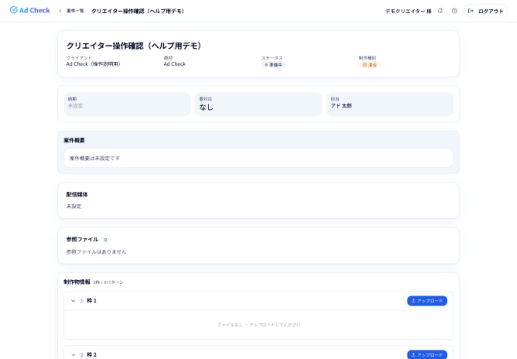Click the 参照ファイル count badge
The width and height of the screenshot is (517, 359).
tap(106, 240)
